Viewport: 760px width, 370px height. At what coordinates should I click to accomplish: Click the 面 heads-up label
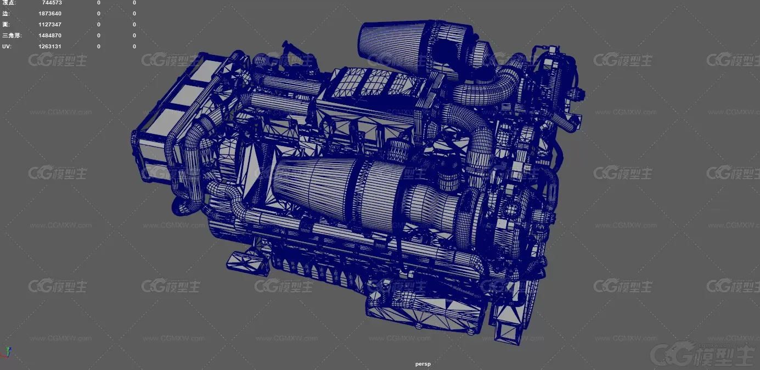coord(5,24)
